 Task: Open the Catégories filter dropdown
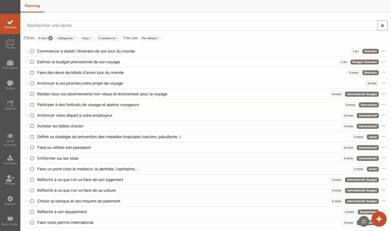pyautogui.click(x=66, y=38)
